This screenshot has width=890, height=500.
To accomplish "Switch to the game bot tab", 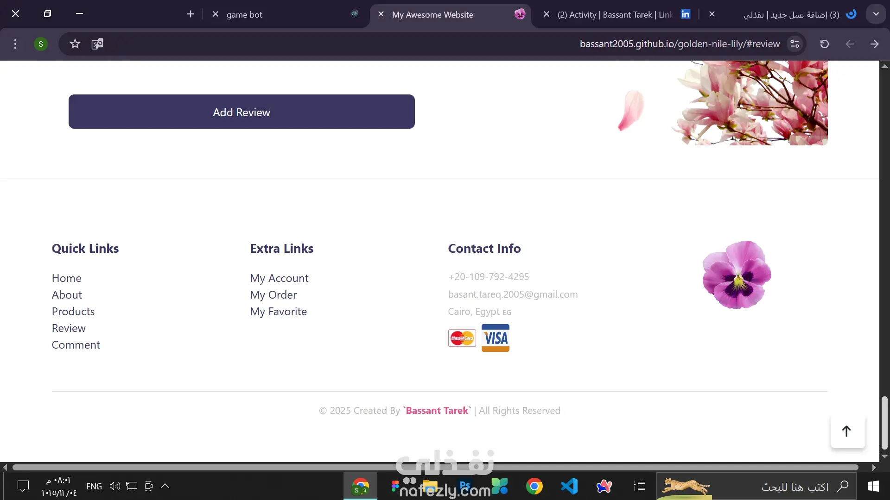I will 244,15.
